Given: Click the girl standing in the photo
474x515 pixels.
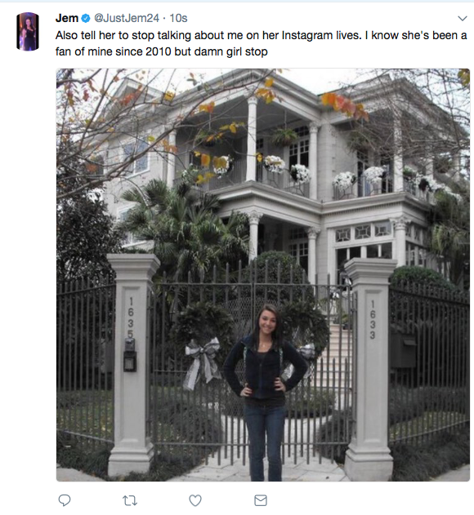Looking at the screenshot, I should pos(265,393).
